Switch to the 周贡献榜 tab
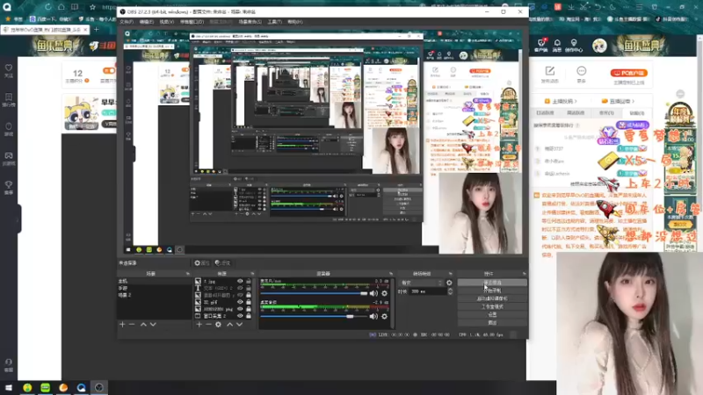This screenshot has height=395, width=703. coord(576,113)
